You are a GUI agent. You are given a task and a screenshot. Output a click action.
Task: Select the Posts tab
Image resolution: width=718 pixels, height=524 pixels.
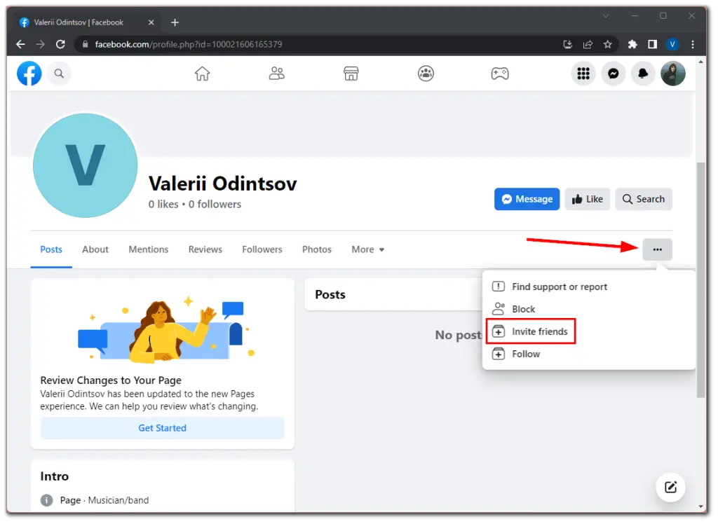point(50,249)
